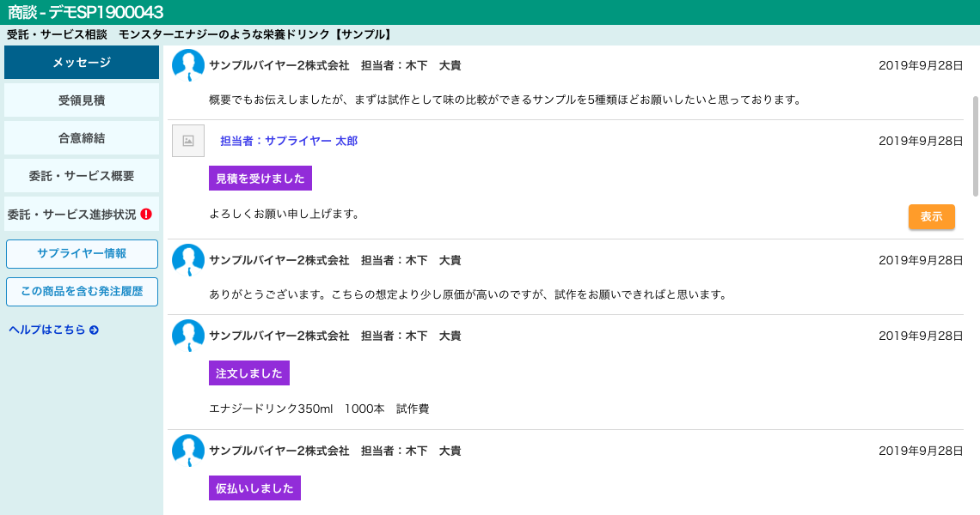The height and width of the screenshot is (515, 980).
Task: Click the サプライヤー情報 button
Action: [82, 254]
